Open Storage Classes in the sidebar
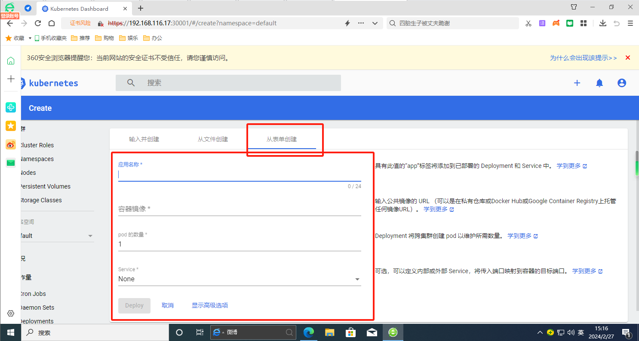The width and height of the screenshot is (639, 341). [x=41, y=200]
